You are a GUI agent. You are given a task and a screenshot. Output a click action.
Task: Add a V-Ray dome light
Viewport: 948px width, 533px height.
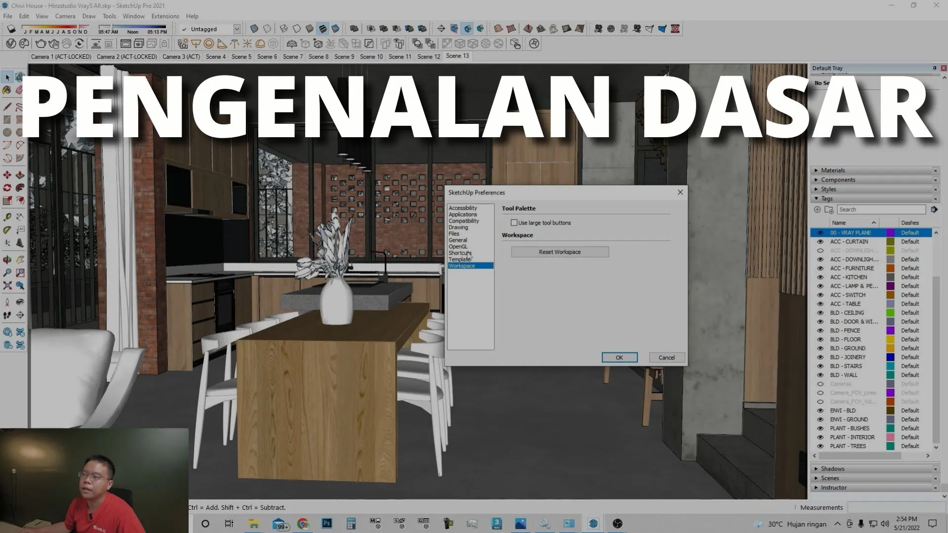click(x=260, y=43)
